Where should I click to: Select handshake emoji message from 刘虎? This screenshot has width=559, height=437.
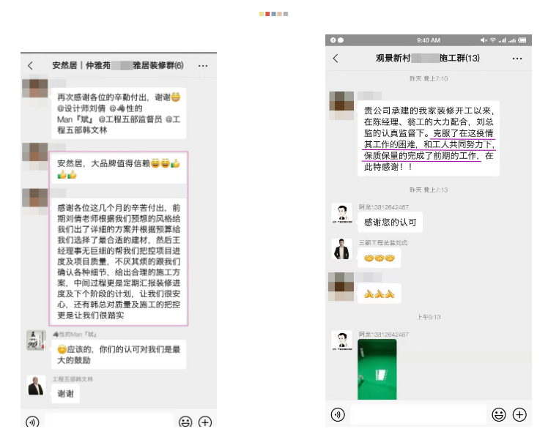(x=380, y=258)
